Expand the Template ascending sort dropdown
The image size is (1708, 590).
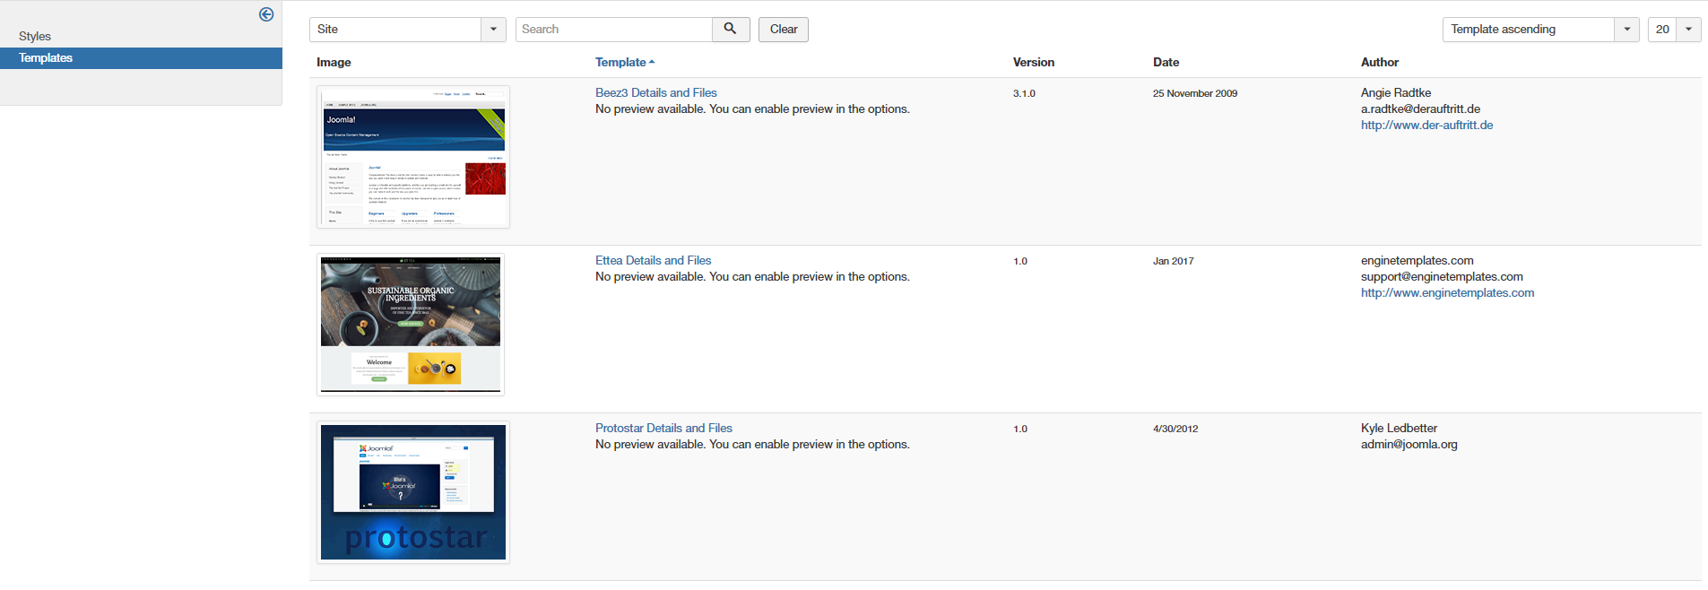coord(1626,29)
